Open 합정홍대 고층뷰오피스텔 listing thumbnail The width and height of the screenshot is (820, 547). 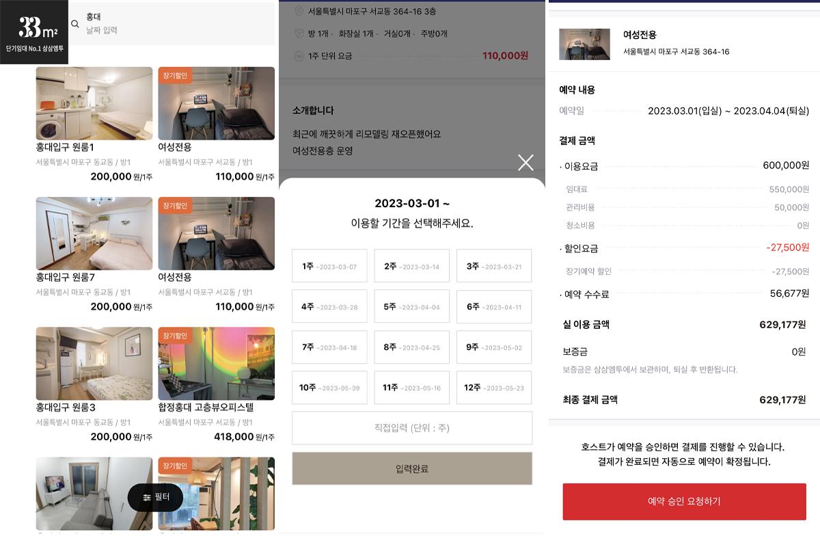point(217,363)
